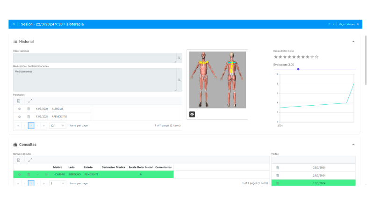Delete the 22/3/2024 visit entry
The height and width of the screenshot is (210, 374).
(x=277, y=167)
